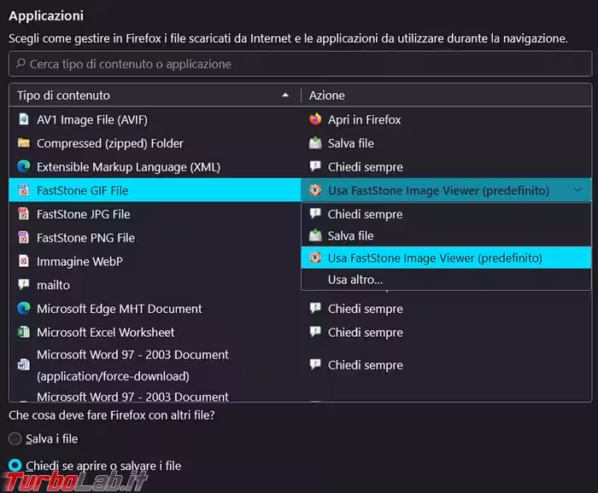Click the Microsoft Edge MHT Document icon
598x493 pixels.
coord(23,309)
